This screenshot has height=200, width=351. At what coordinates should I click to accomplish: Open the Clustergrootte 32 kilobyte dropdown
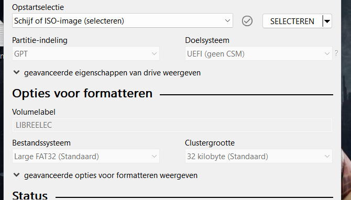point(259,156)
